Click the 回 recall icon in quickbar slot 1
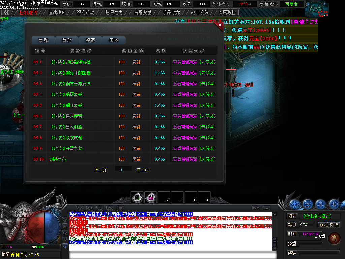 [x=137, y=198]
